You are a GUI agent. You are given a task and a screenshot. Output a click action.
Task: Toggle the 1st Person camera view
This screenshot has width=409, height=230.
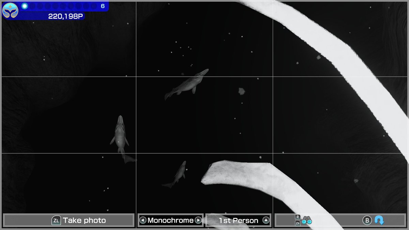point(238,220)
